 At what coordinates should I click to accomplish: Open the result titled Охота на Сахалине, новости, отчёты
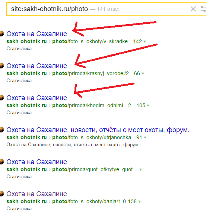[98, 130]
